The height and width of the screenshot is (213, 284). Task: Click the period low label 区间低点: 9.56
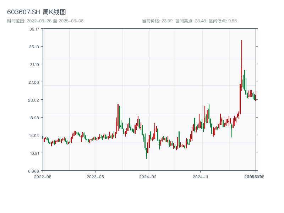click(223, 21)
